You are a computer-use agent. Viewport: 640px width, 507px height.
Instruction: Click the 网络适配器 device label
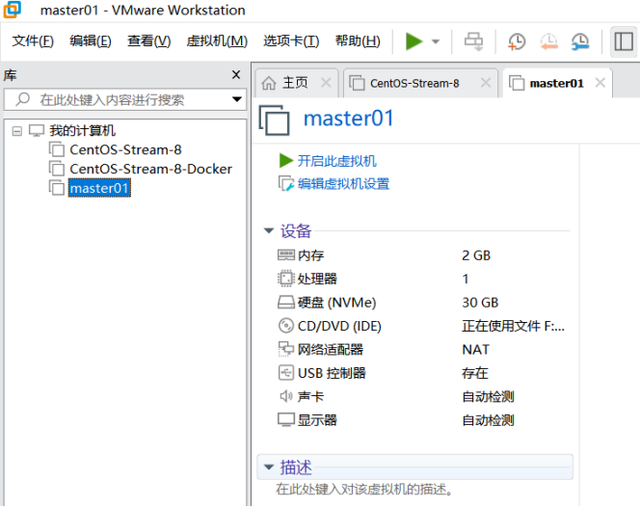click(331, 350)
